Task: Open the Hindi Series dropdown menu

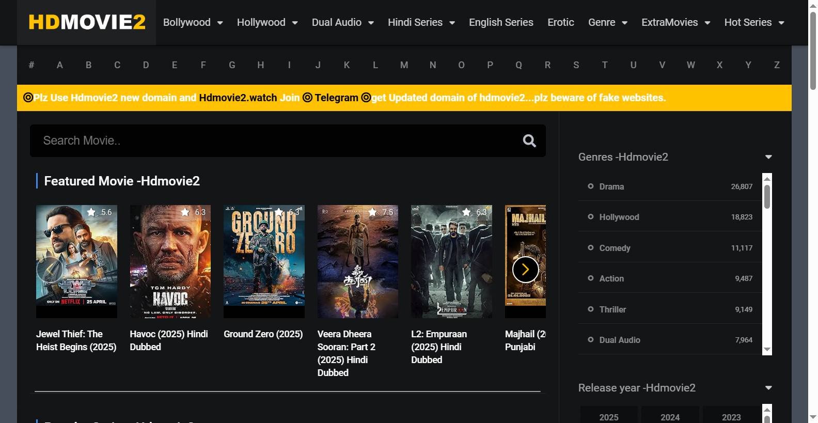Action: pos(421,22)
